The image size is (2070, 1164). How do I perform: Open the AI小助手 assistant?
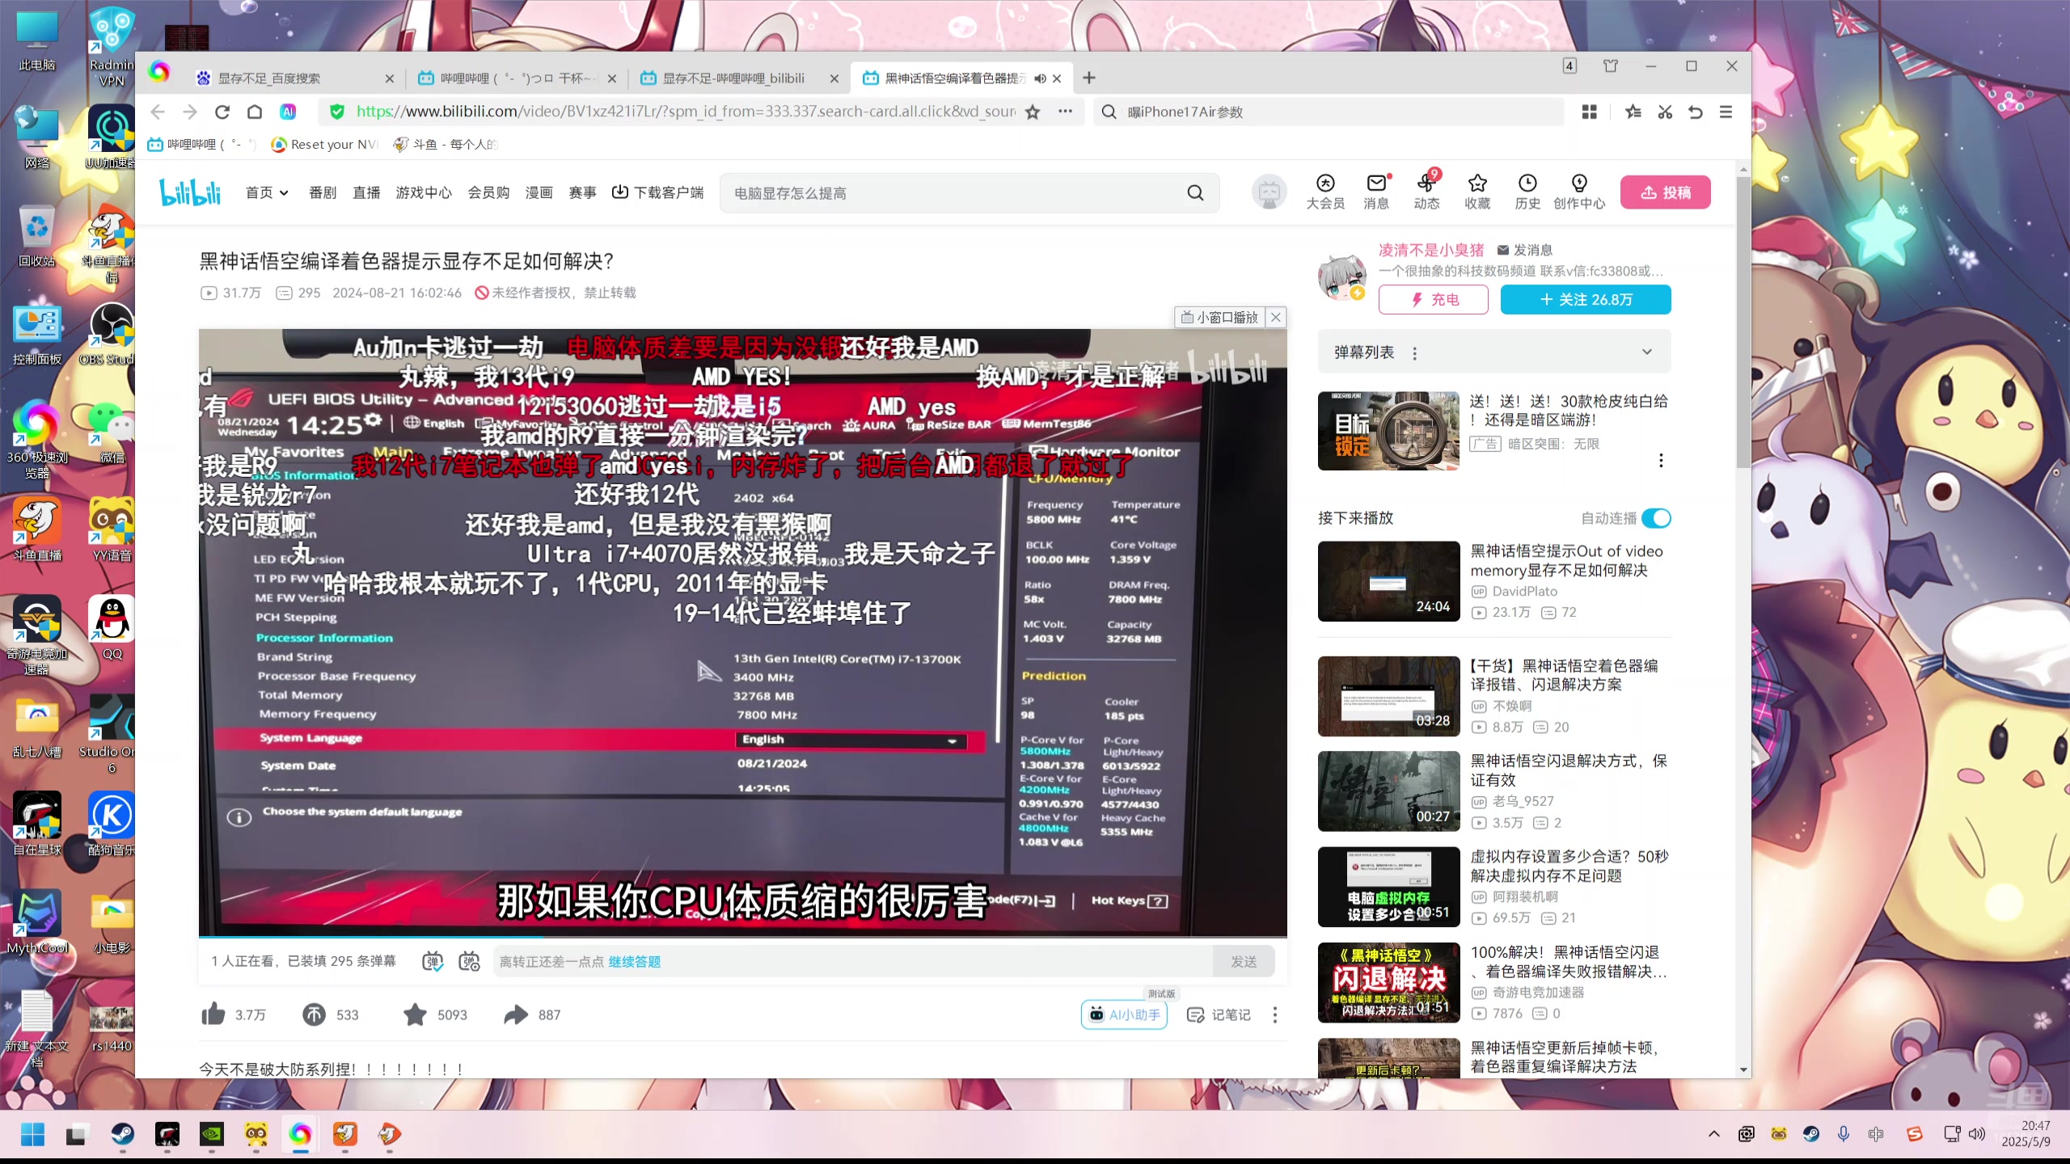[1124, 1014]
